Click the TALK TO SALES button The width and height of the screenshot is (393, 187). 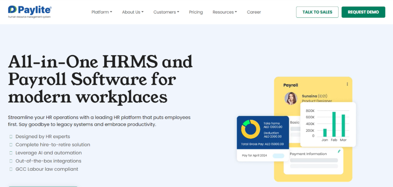click(x=317, y=12)
